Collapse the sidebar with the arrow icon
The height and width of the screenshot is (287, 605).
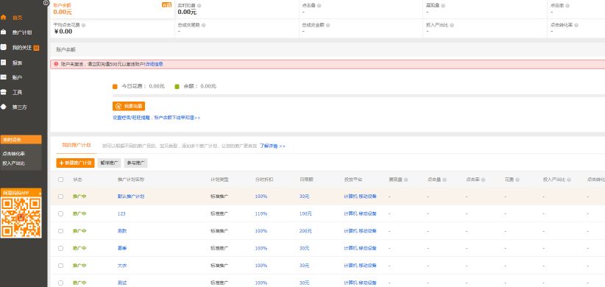click(46, 3)
